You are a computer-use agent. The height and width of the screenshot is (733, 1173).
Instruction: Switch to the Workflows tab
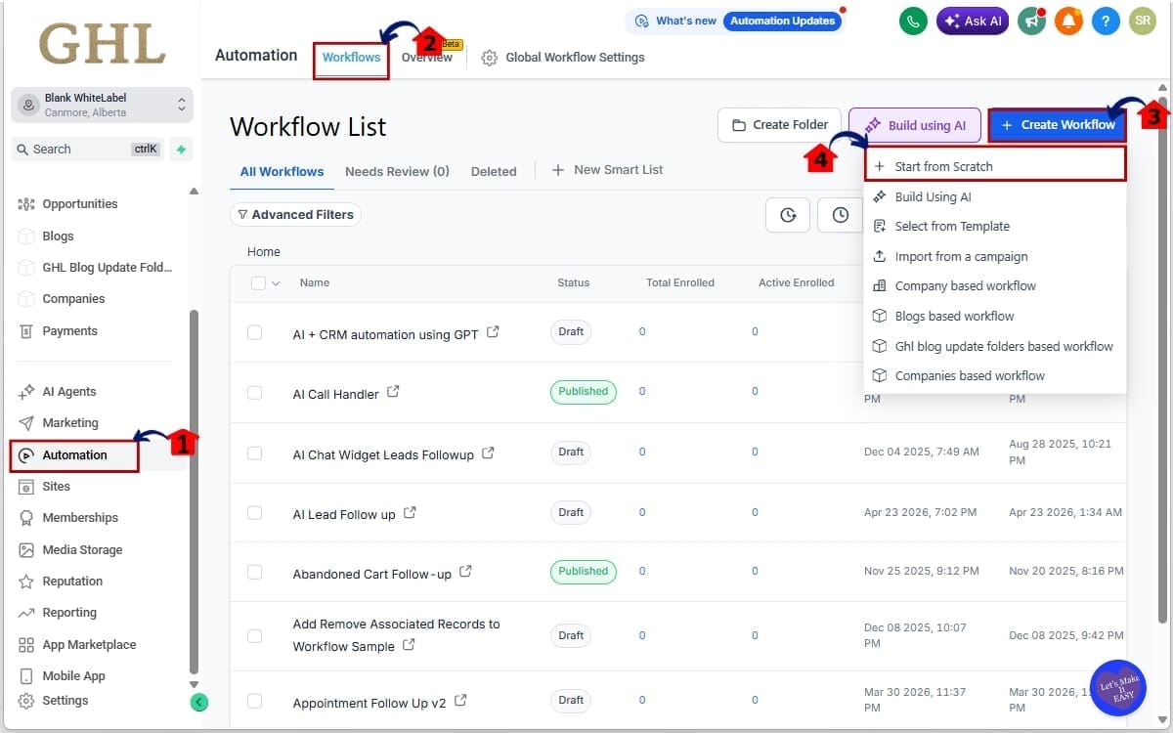pyautogui.click(x=352, y=58)
